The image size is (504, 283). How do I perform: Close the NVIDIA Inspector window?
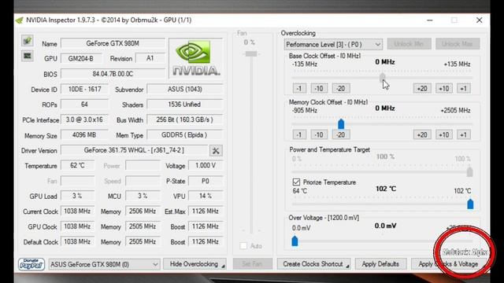(x=480, y=20)
